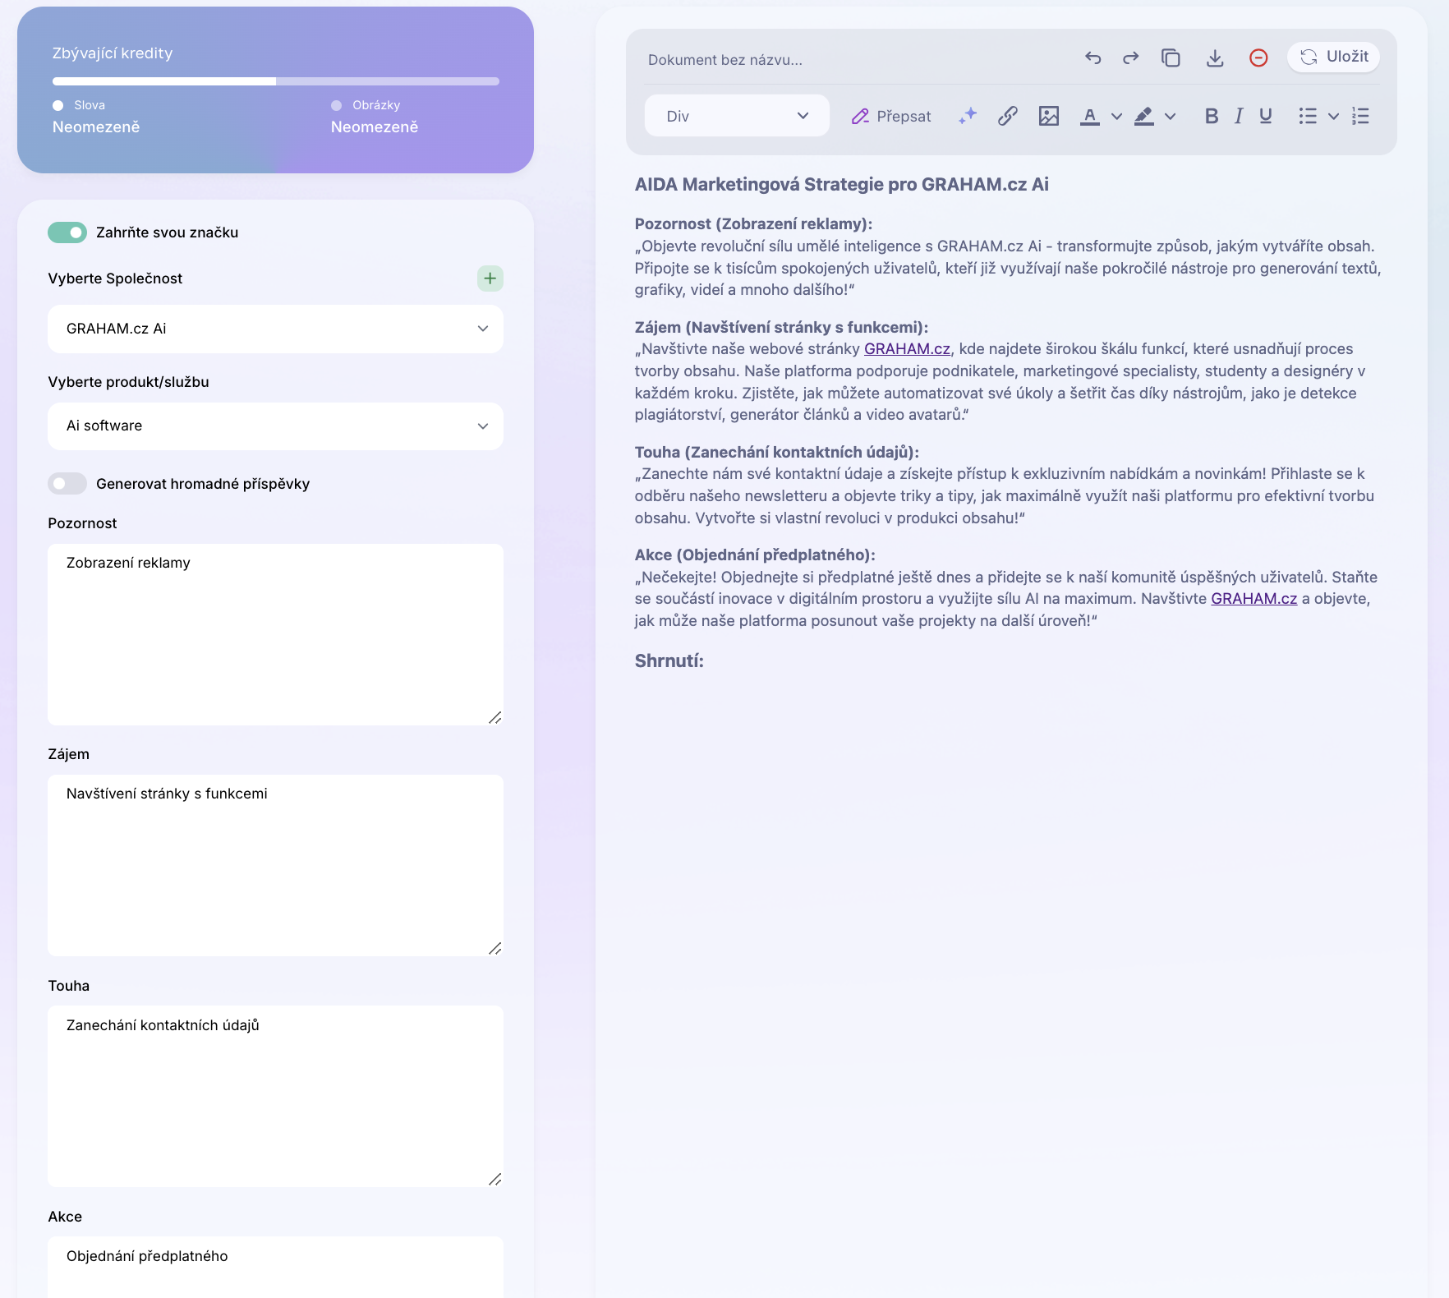Click the resize handle of Pozornost textarea
Viewport: 1449px width, 1298px height.
pyautogui.click(x=495, y=717)
